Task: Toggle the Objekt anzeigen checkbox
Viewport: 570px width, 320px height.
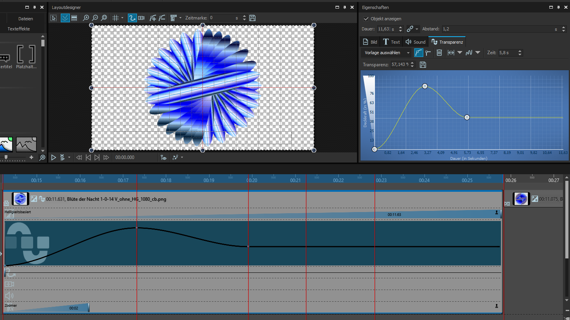Action: (366, 19)
